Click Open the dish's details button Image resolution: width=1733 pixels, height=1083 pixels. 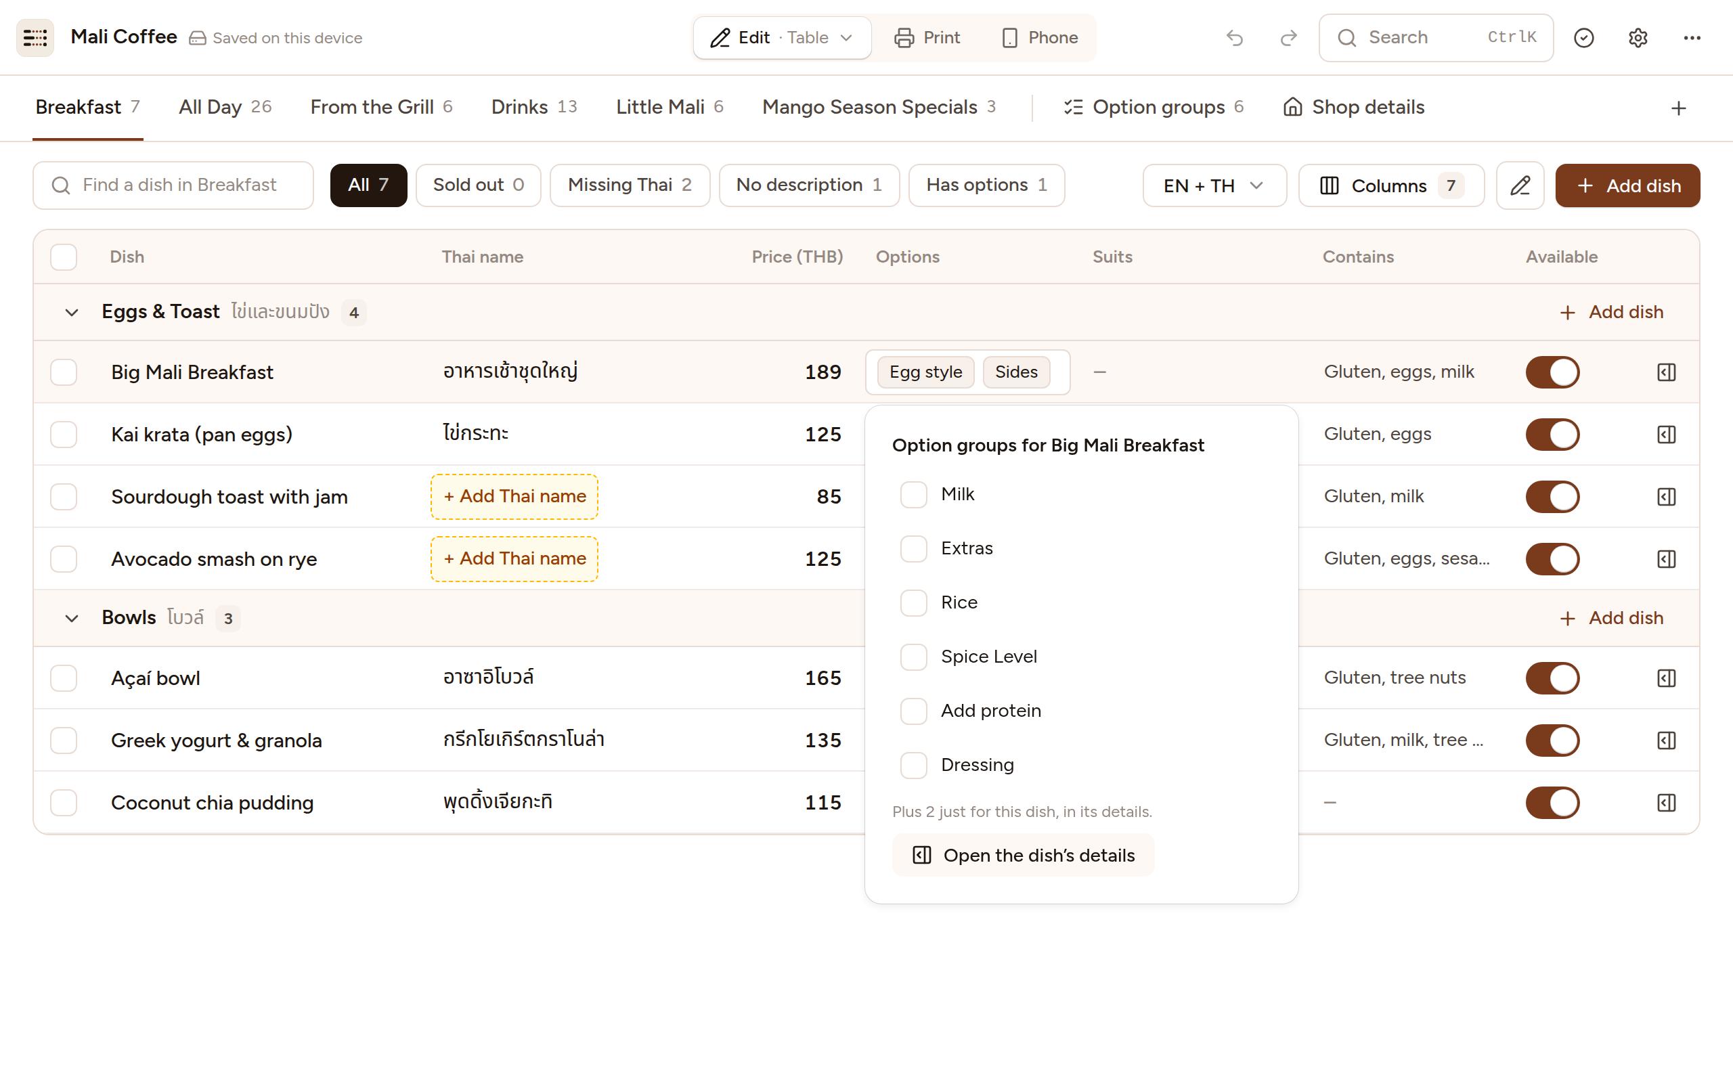(1023, 855)
